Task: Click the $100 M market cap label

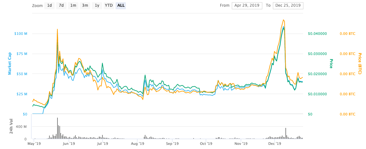Action: pos(21,34)
